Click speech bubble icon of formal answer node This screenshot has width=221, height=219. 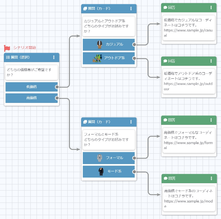point(165,120)
